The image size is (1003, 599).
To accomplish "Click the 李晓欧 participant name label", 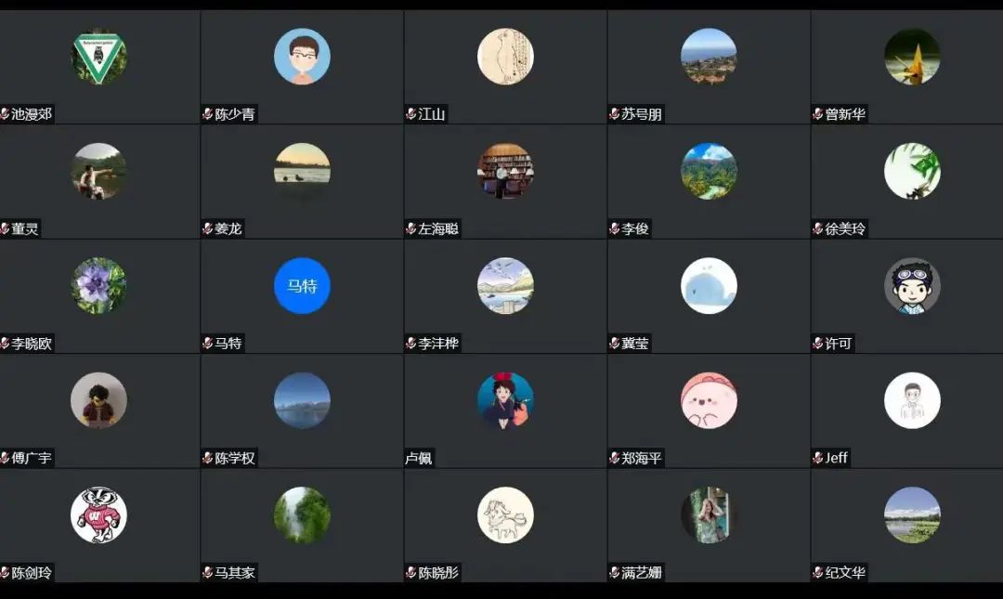I will [32, 343].
